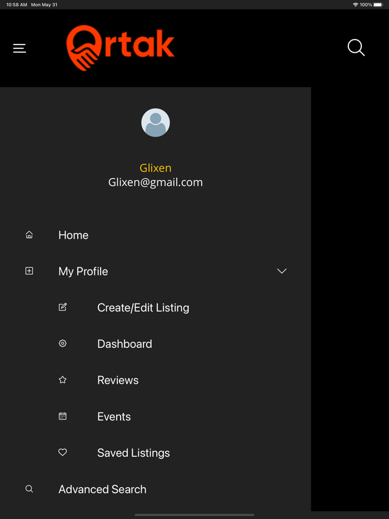389x519 pixels.
Task: Click the plus-square icon beside My Profile
Action: [x=29, y=271]
